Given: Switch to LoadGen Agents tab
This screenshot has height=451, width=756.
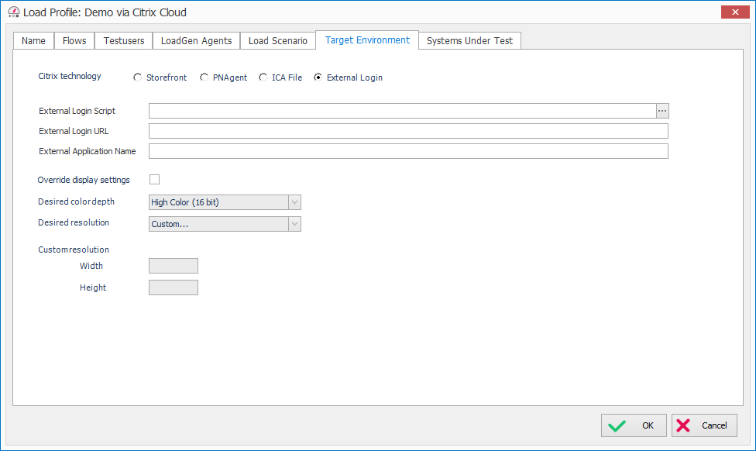Looking at the screenshot, I should (x=196, y=41).
